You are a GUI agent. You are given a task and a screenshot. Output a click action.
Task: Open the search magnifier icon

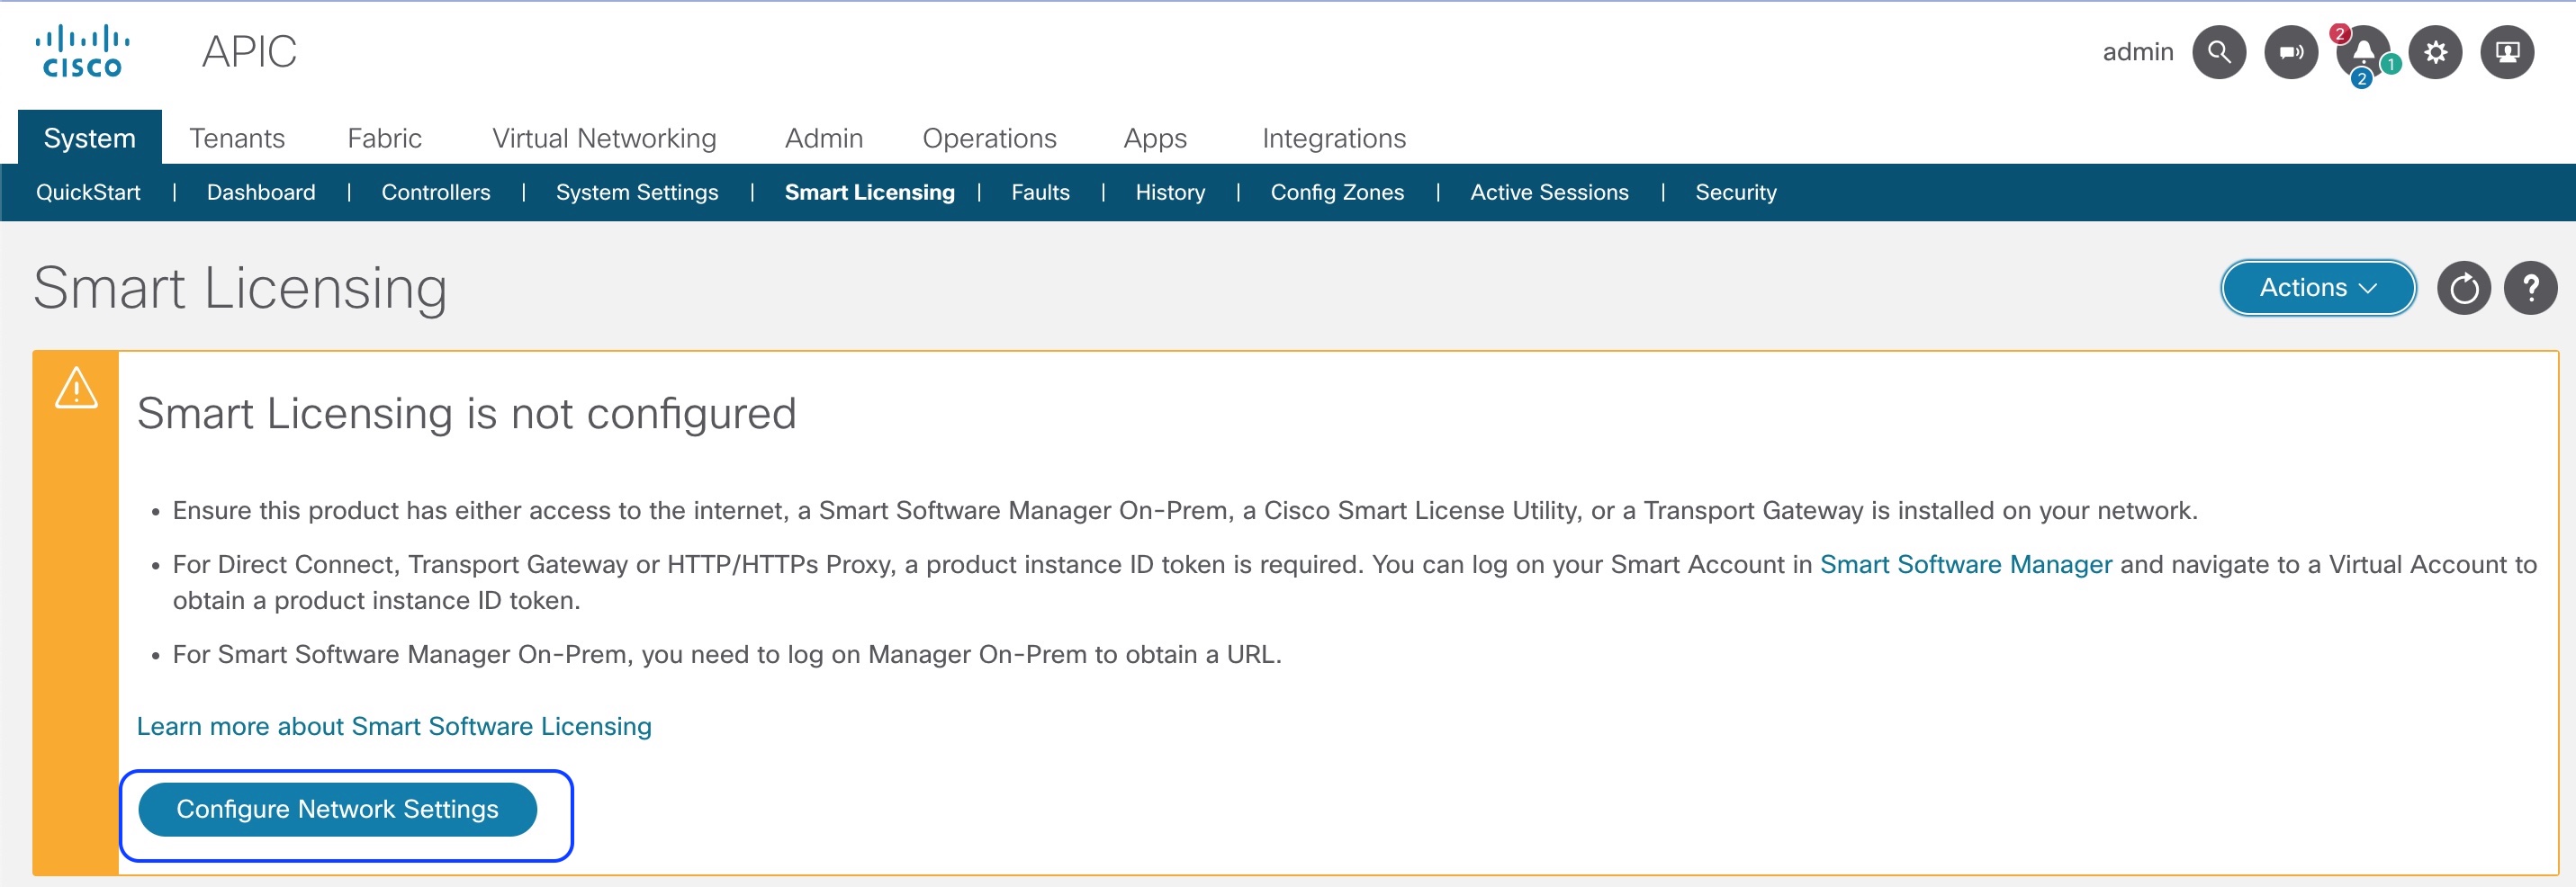point(2219,52)
